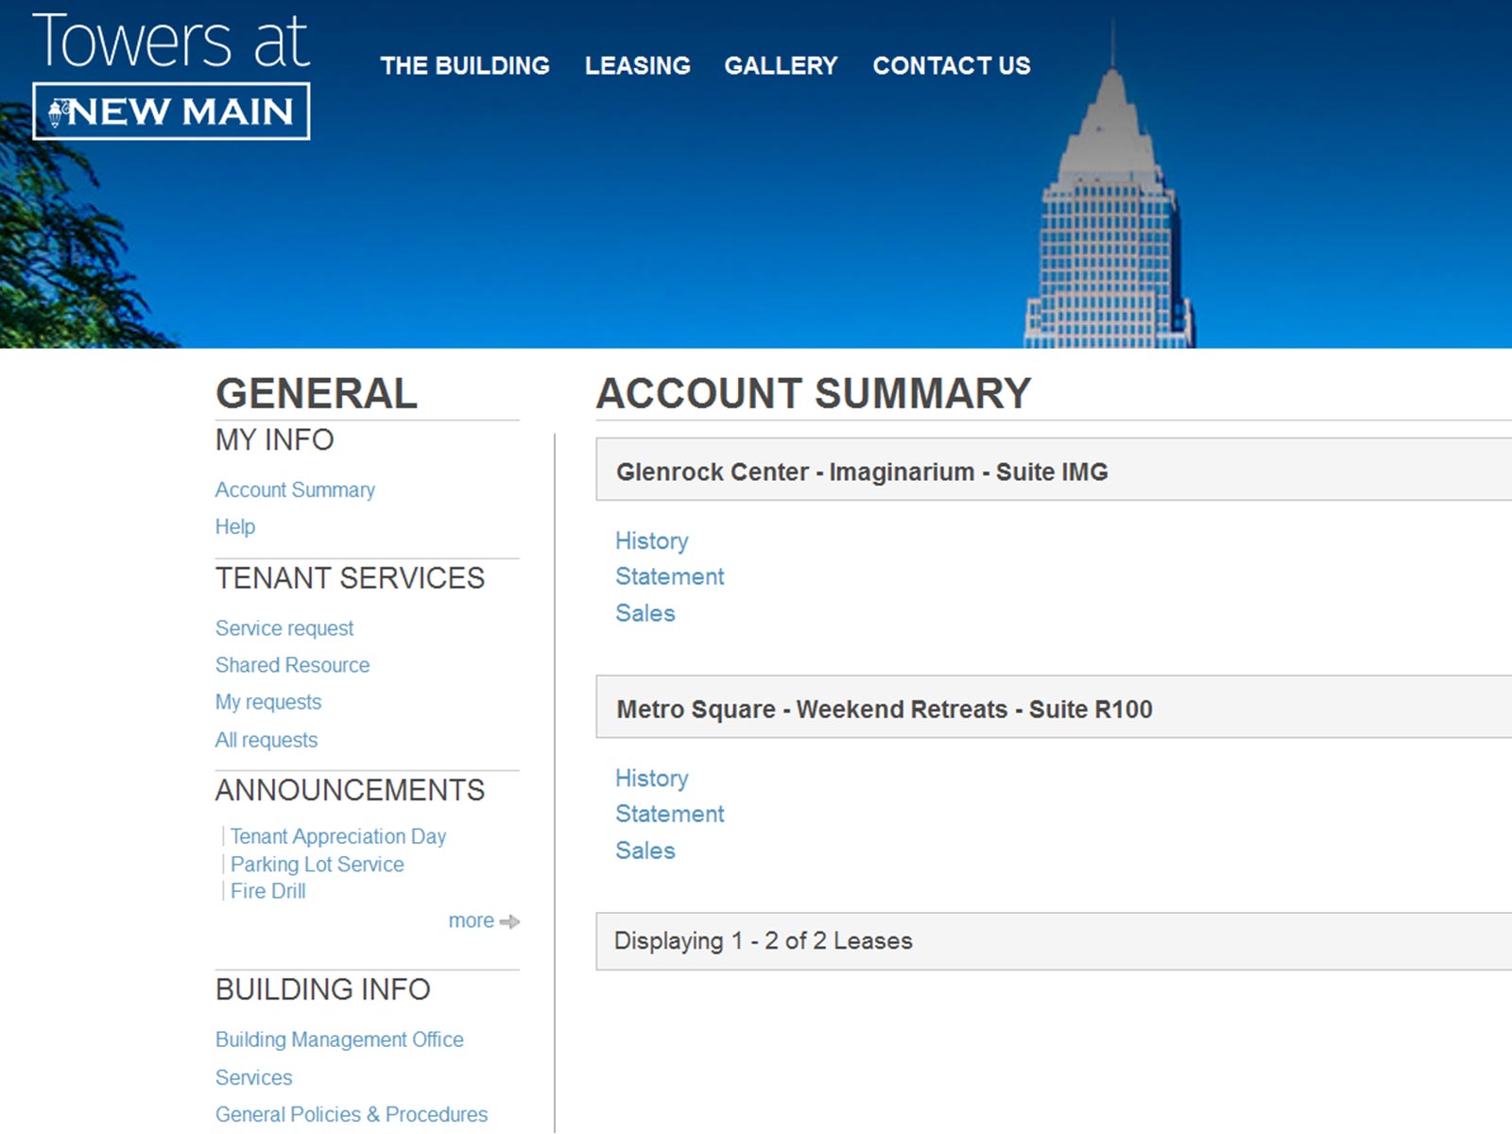Image resolution: width=1512 pixels, height=1134 pixels.
Task: Read the Parking Lot Service announcement
Action: (318, 865)
